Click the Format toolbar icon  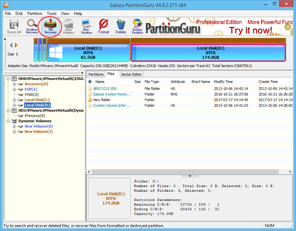[x=104, y=26]
